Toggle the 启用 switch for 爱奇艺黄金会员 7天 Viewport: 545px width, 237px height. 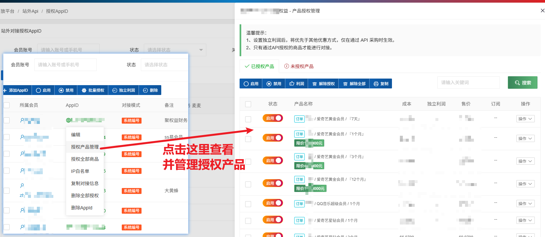(x=272, y=118)
